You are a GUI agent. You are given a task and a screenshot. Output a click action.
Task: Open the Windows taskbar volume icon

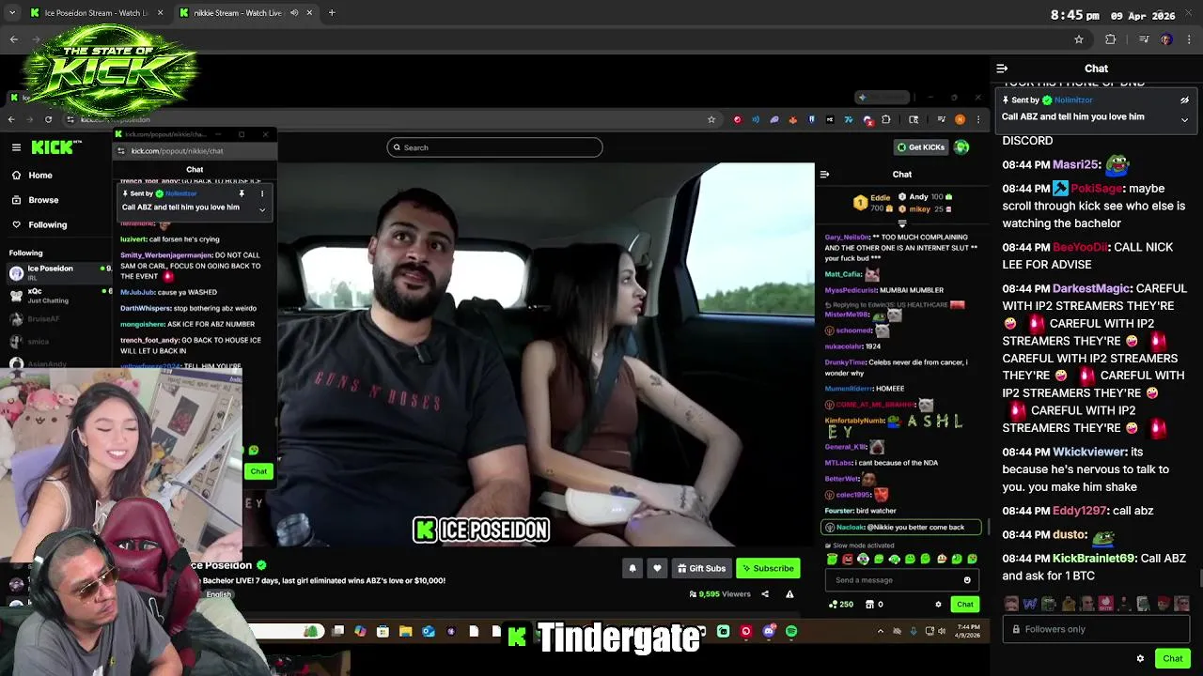coord(942,632)
